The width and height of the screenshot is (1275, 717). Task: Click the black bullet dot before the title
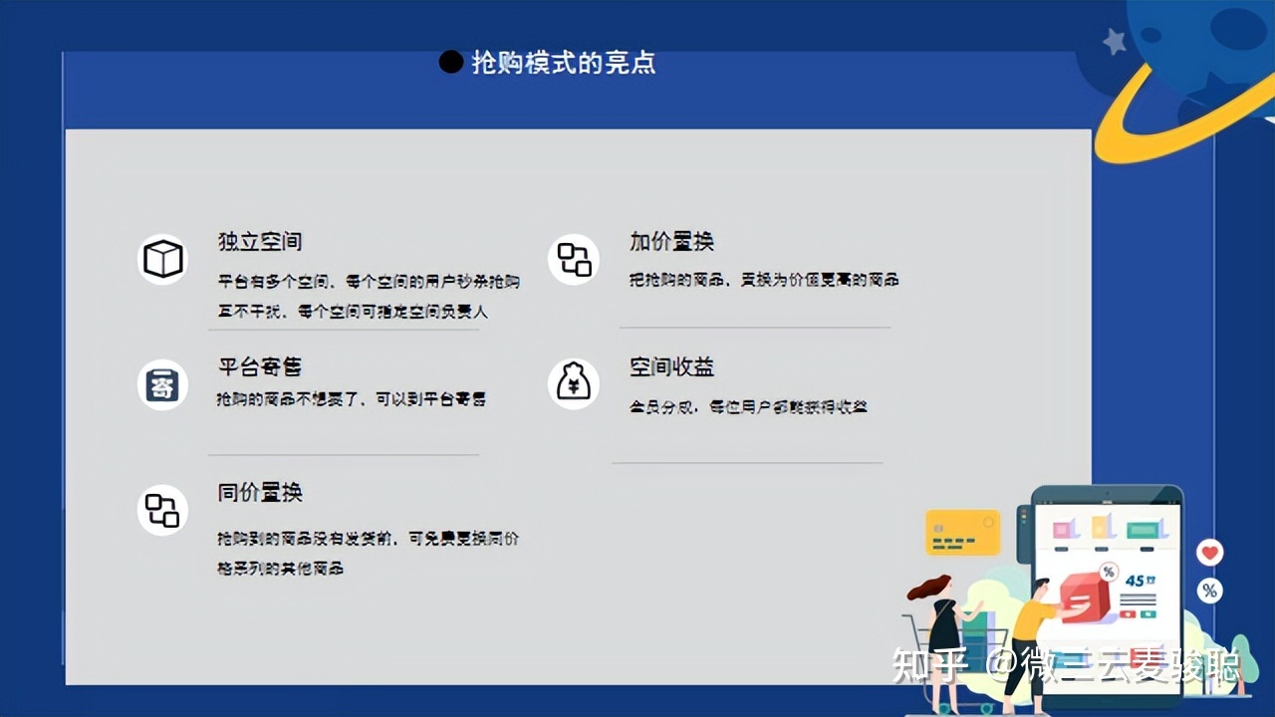(449, 63)
